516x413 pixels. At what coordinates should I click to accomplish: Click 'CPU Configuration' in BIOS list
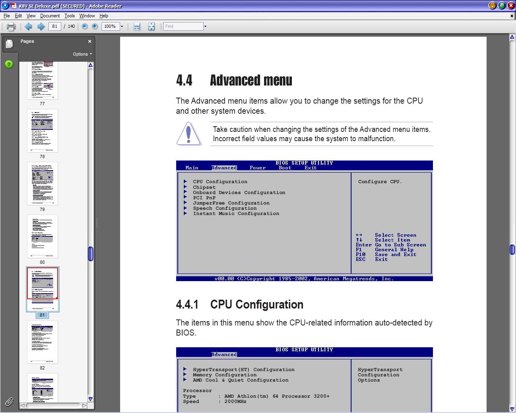tap(220, 182)
